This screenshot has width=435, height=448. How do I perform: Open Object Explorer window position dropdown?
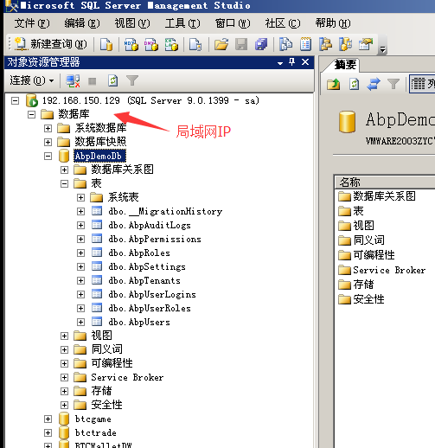click(280, 63)
